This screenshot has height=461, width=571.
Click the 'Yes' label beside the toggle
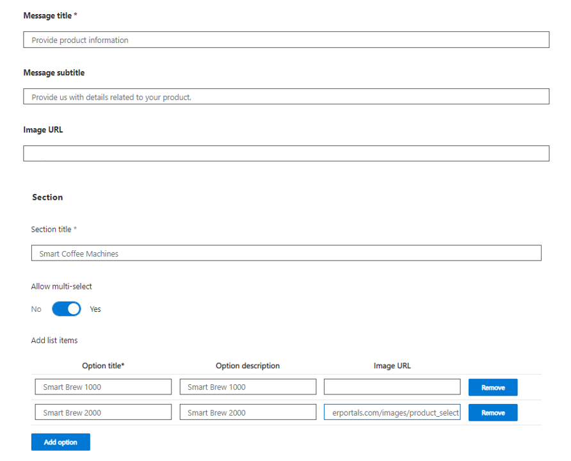[x=95, y=309]
